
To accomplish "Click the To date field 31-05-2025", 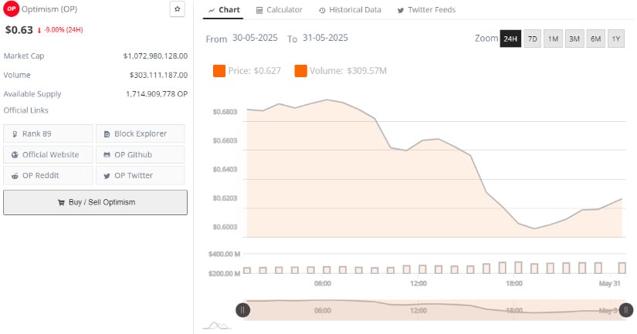I will pos(325,38).
